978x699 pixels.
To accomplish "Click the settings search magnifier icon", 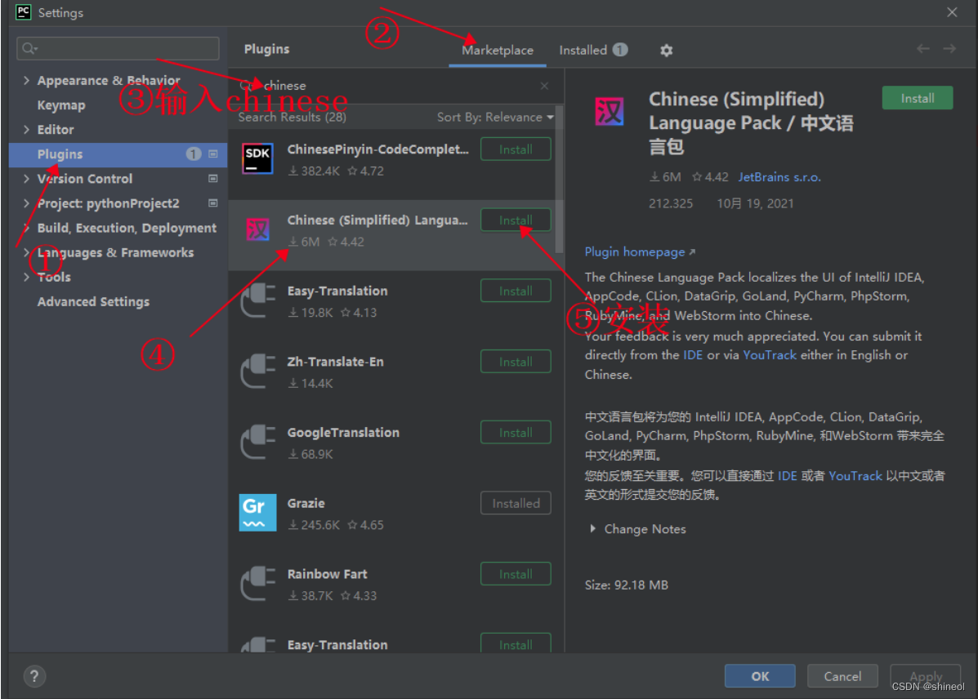I will pos(29,48).
